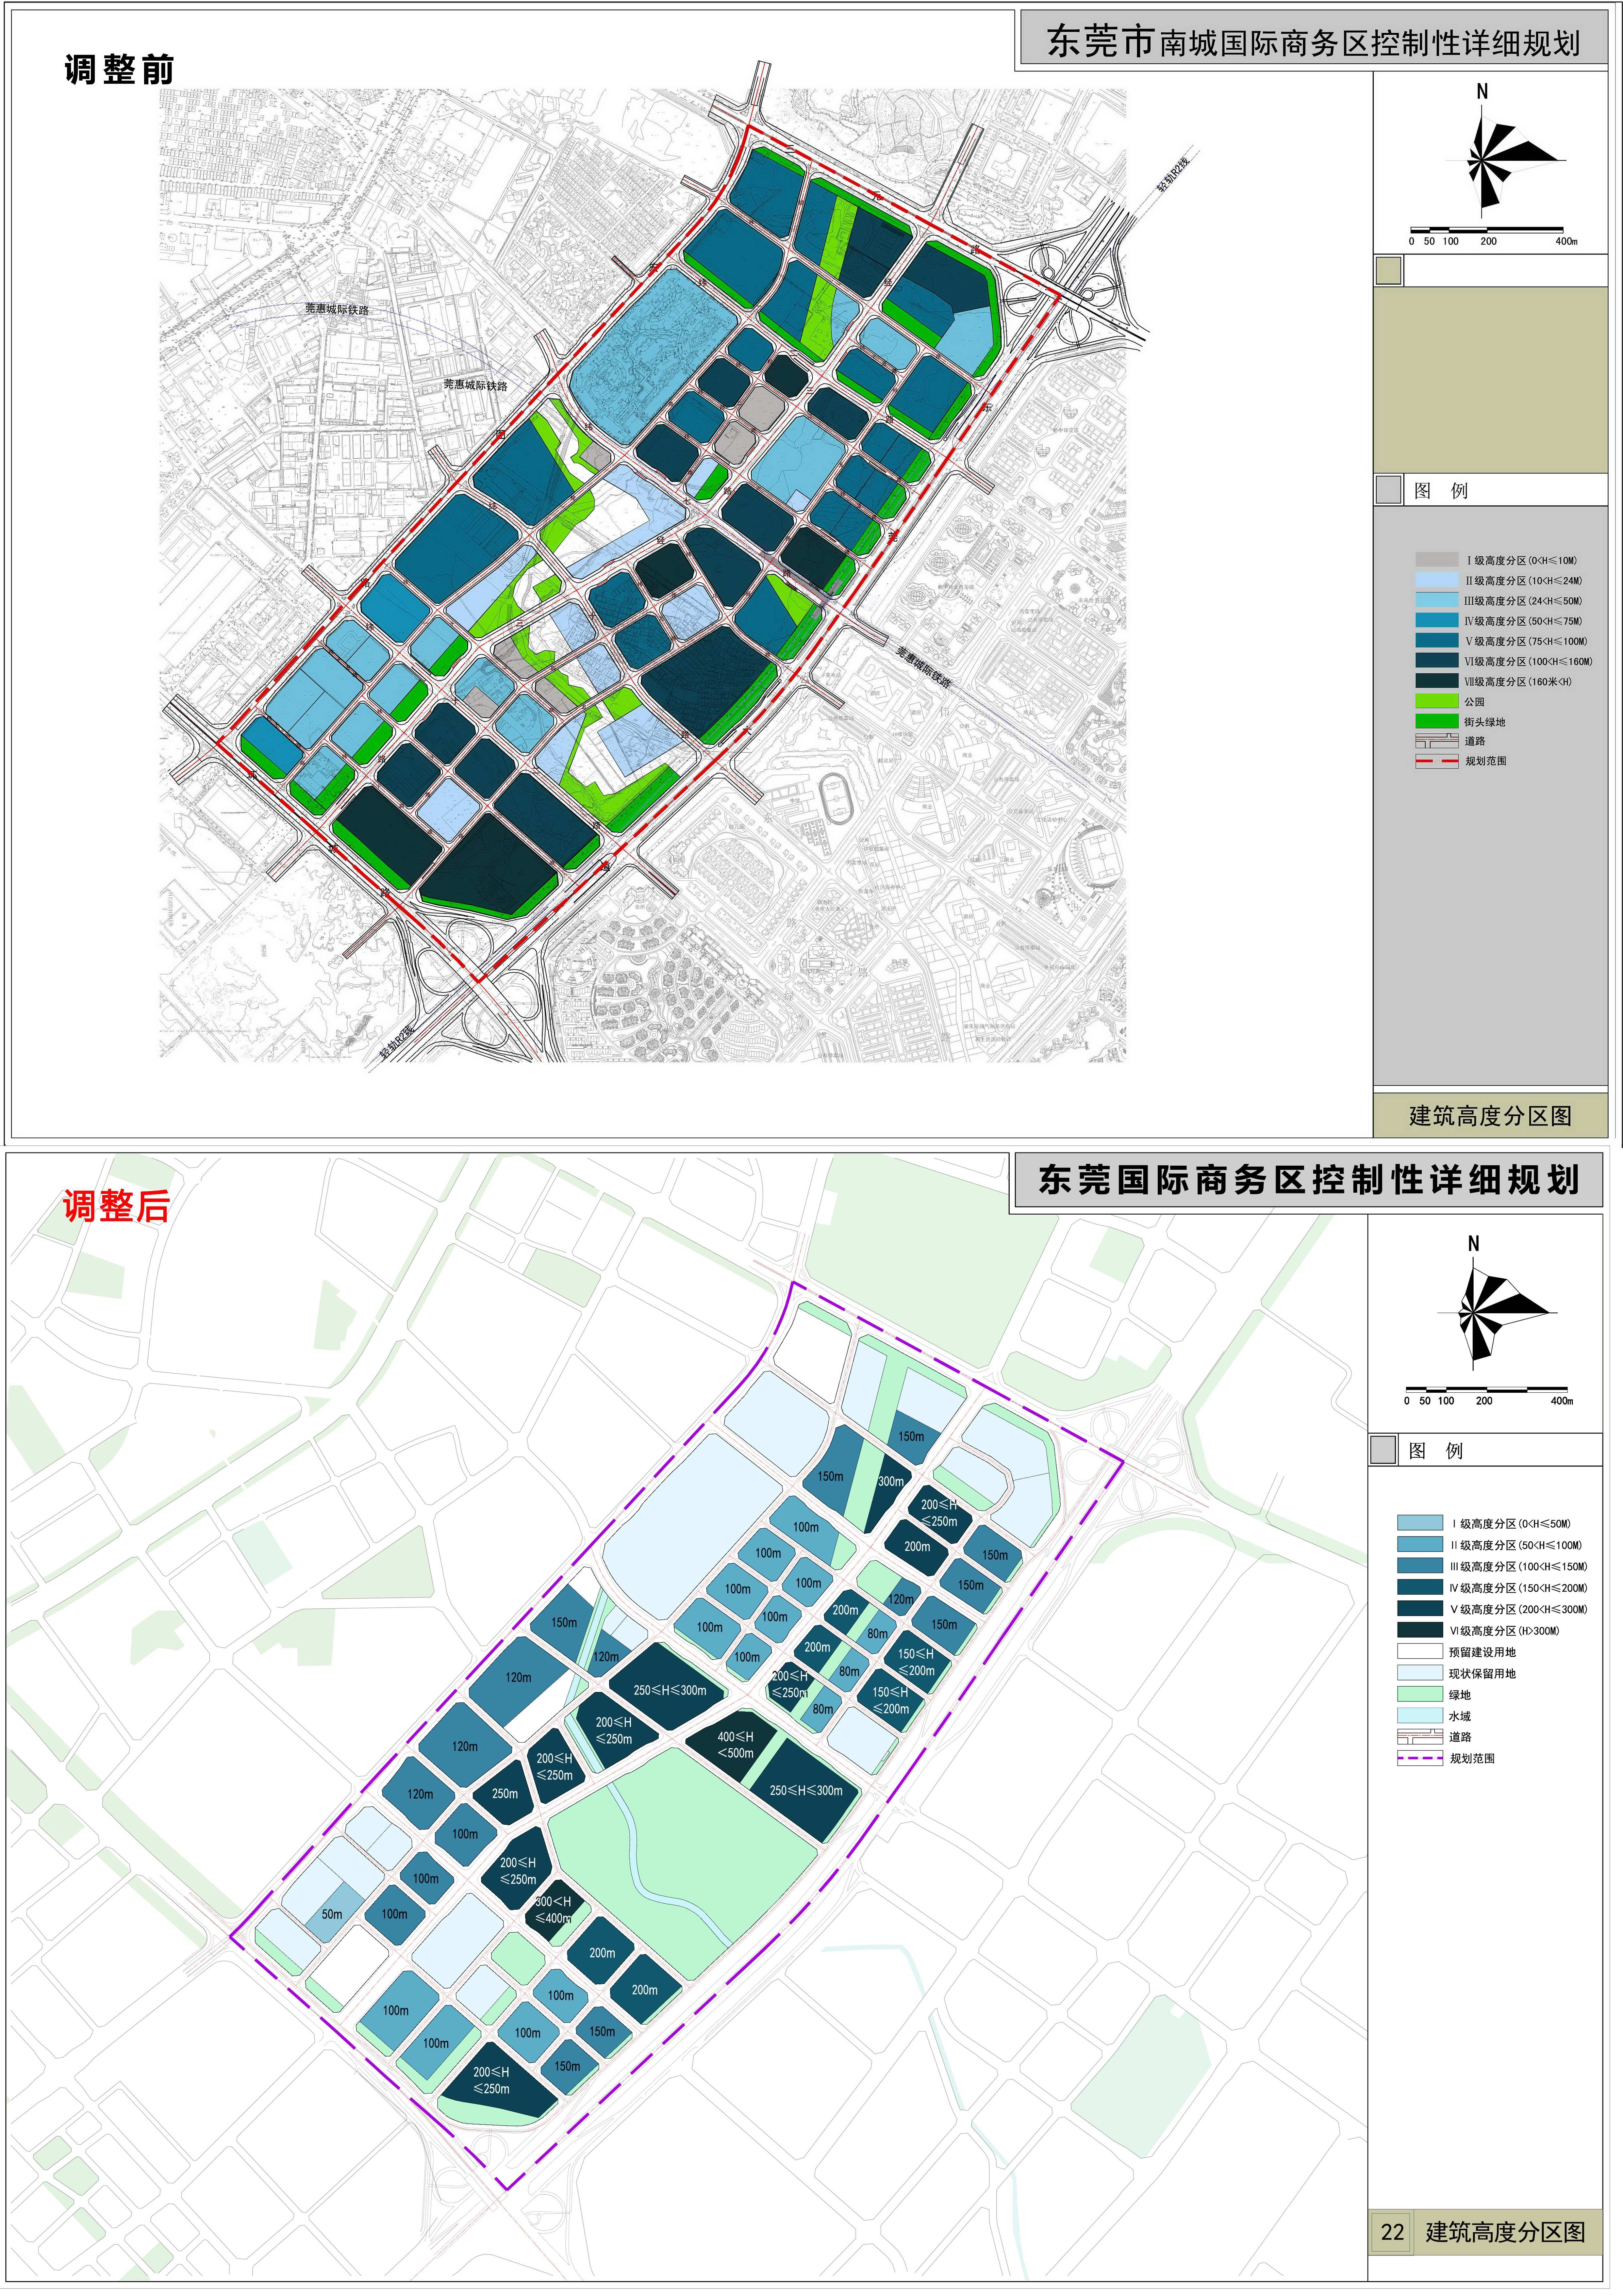Screen dimensions: 1623x2296
Task: Click the 预留建设用地 white legend swatch
Action: tap(1420, 1652)
